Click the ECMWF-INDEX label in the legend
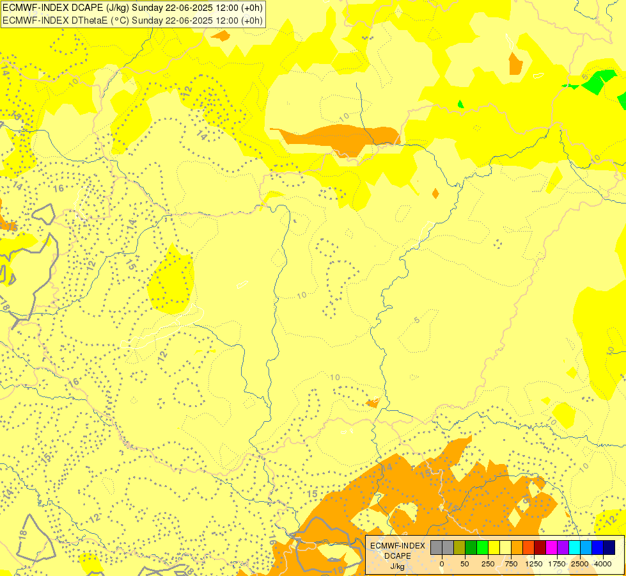626x576 pixels. tap(398, 546)
